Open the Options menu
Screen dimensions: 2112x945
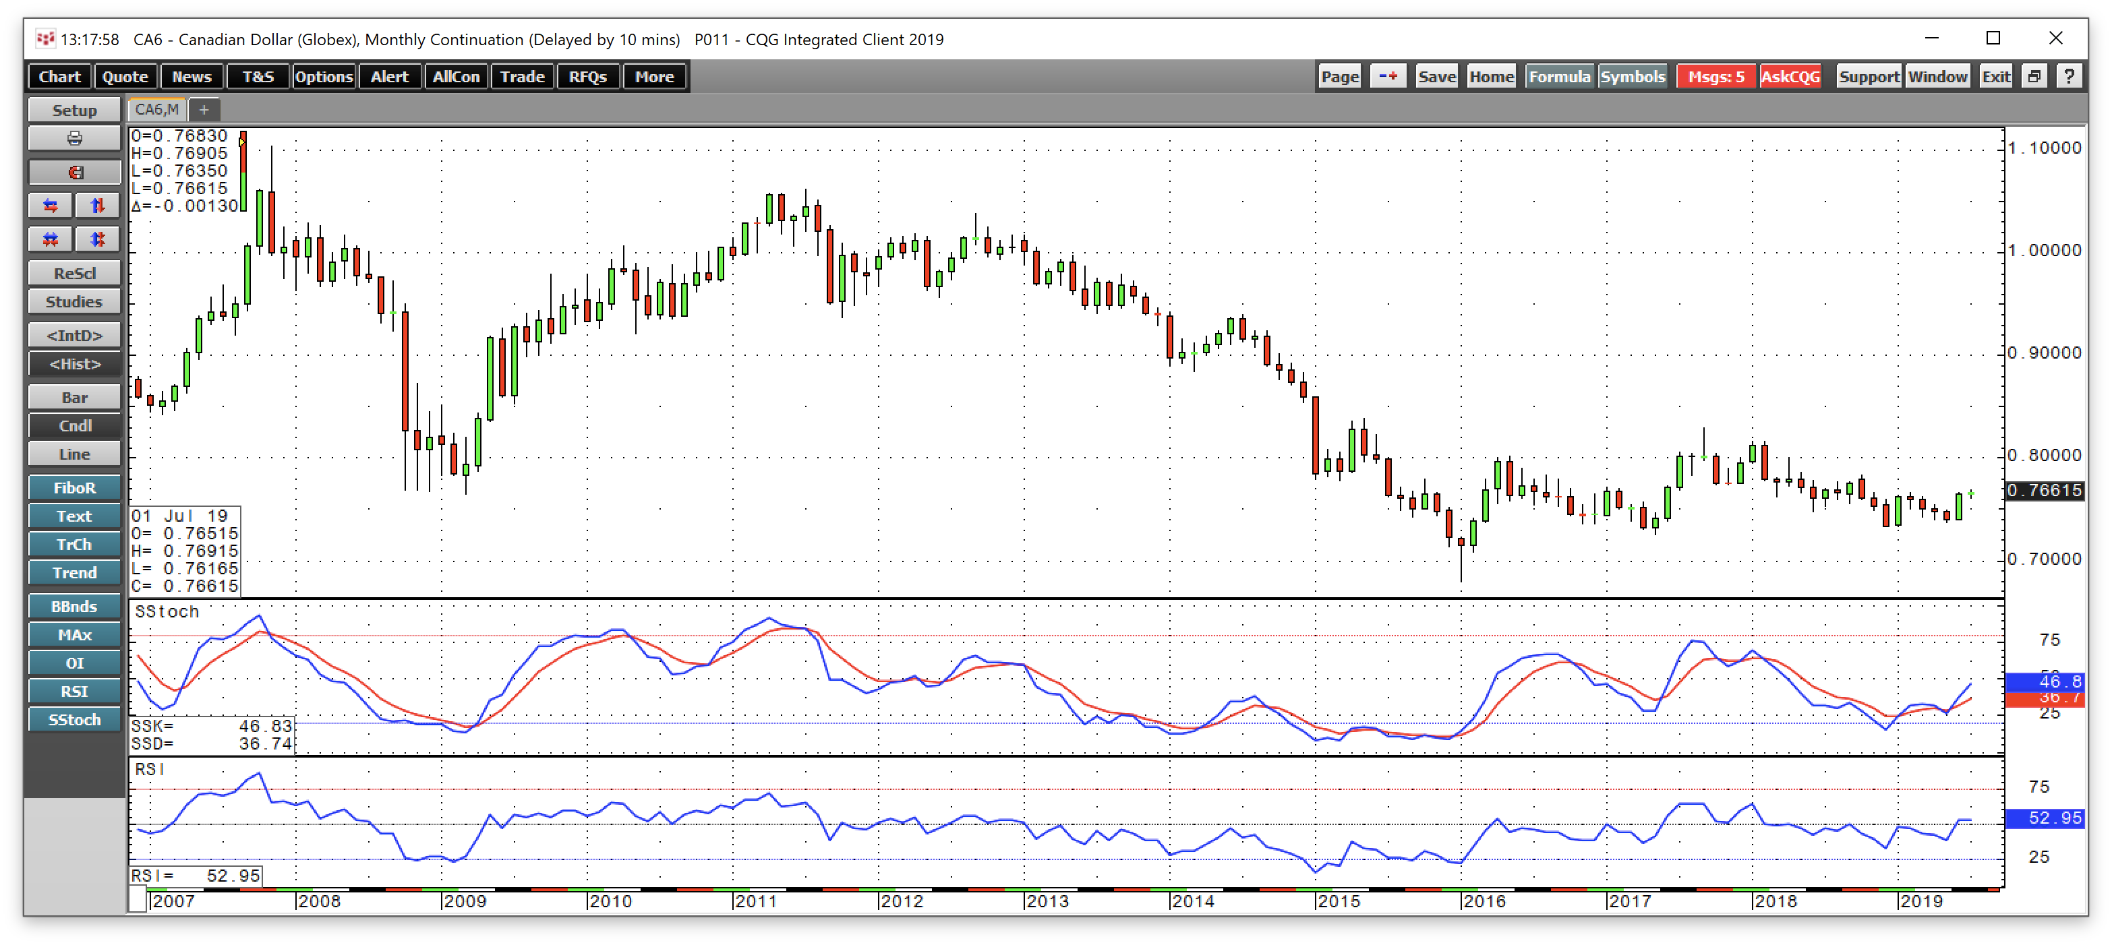click(324, 76)
